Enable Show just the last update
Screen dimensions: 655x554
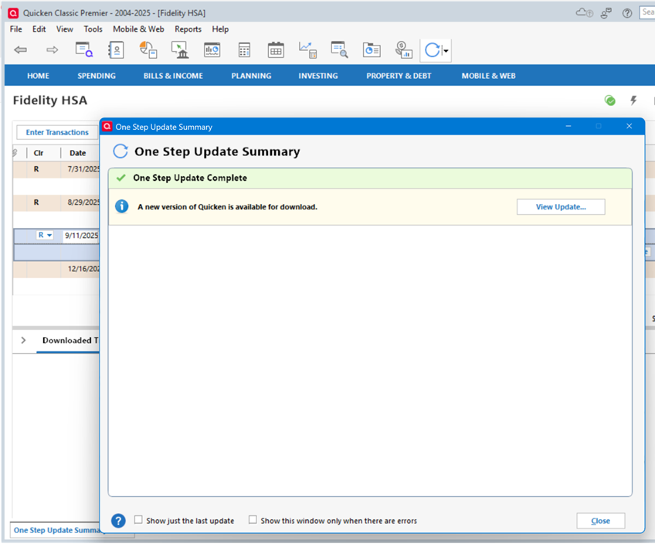(138, 520)
